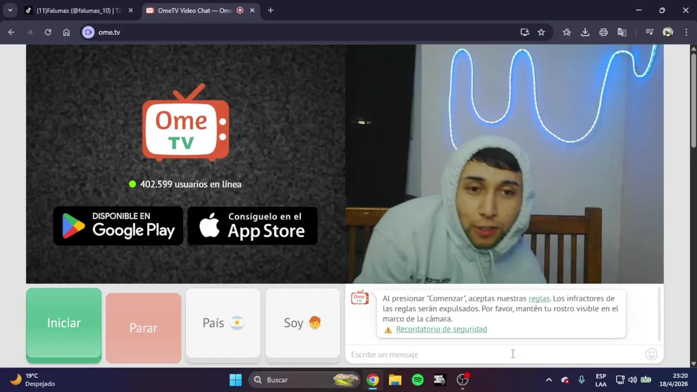Screen dimensions: 697x392
Task: Go forward in browser history
Action: 29,32
